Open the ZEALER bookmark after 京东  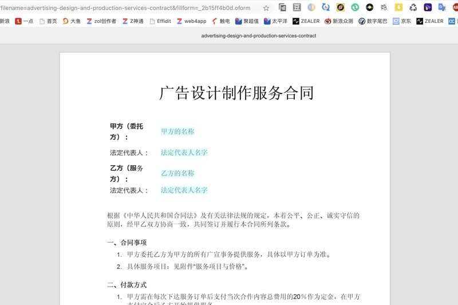430,21
